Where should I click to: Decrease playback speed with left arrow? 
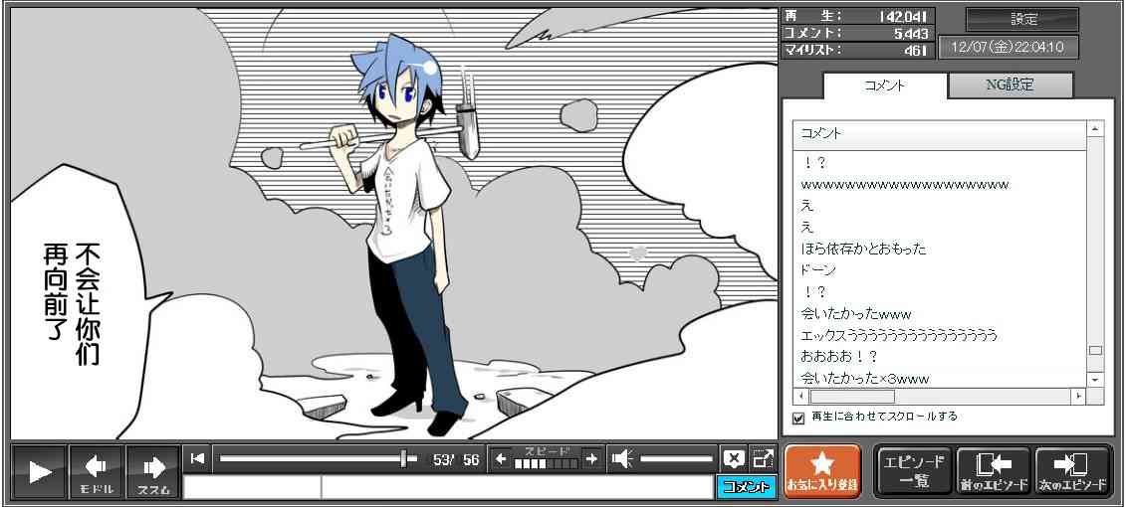501,458
